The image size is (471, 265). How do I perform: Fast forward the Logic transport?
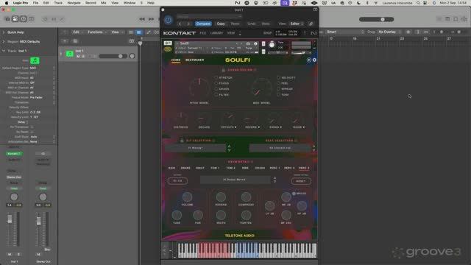pyautogui.click(x=151, y=19)
